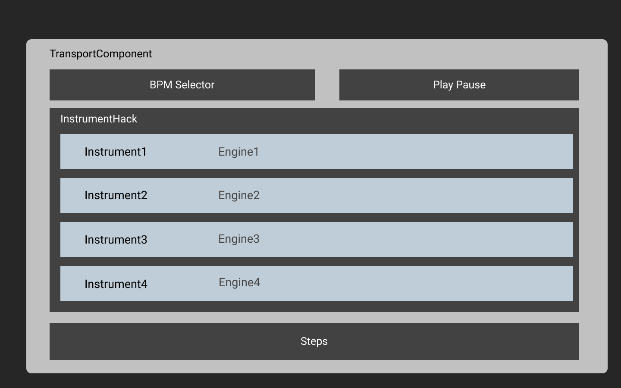Image resolution: width=621 pixels, height=388 pixels.
Task: Select the Instrument1 label
Action: (x=116, y=152)
